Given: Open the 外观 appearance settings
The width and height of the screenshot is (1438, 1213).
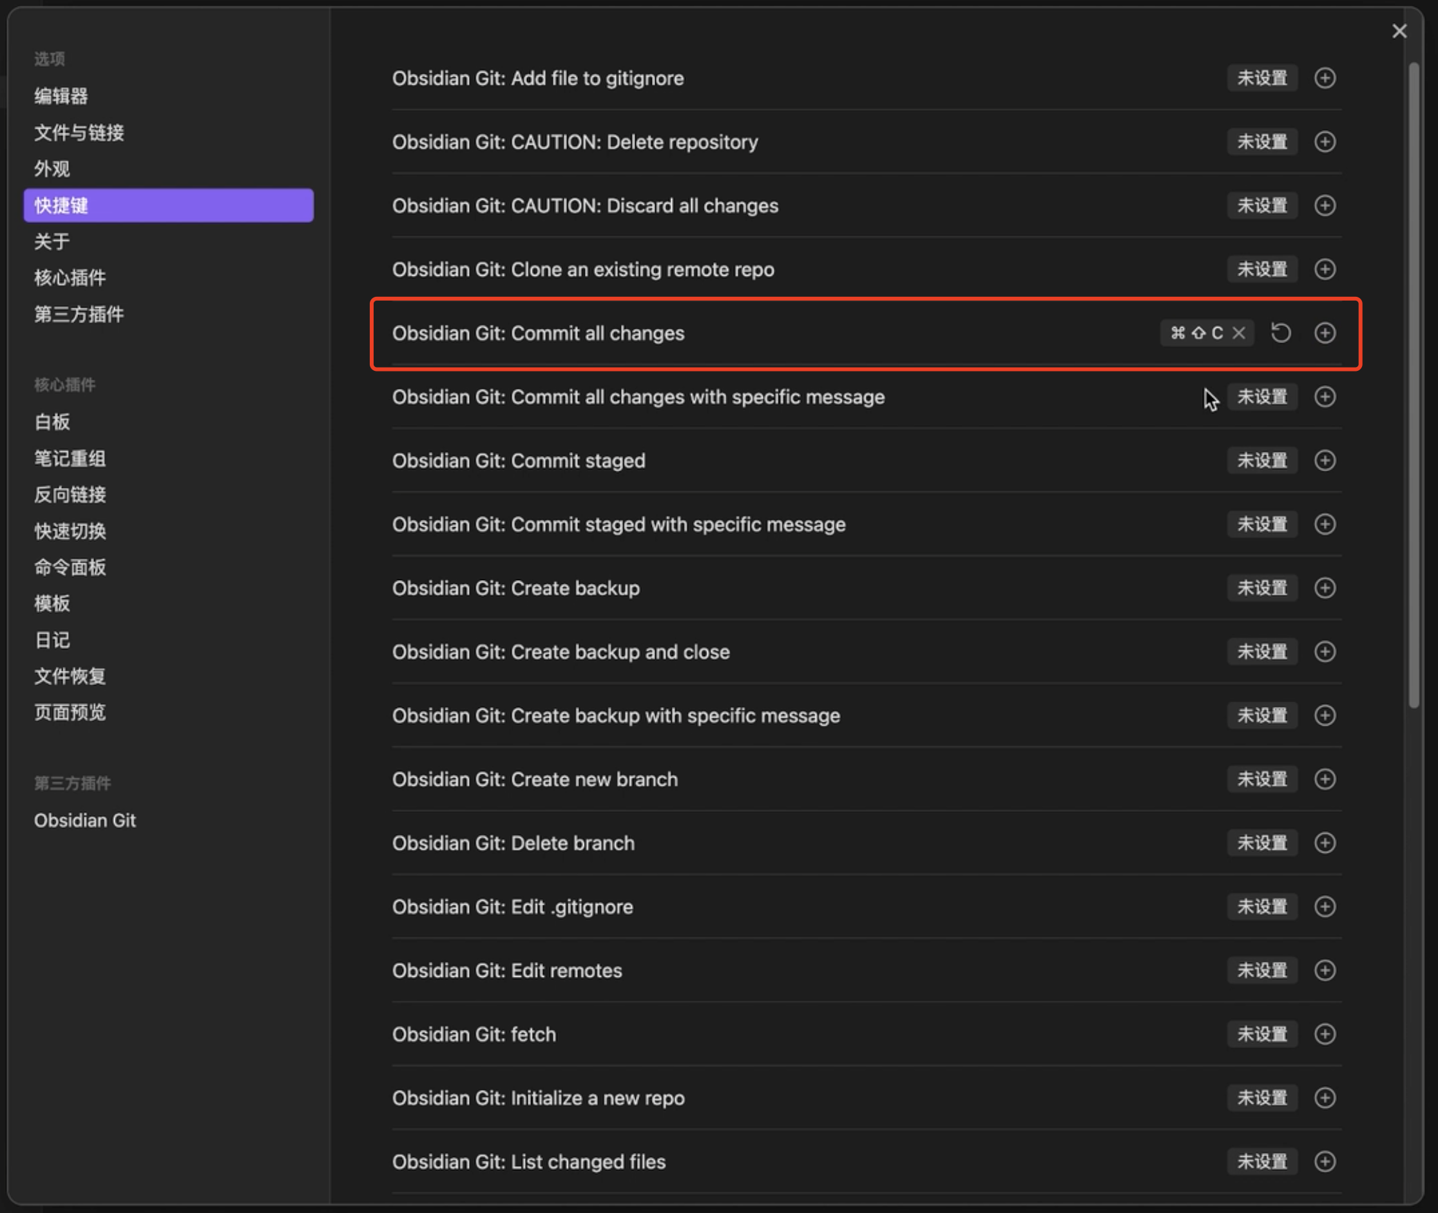Looking at the screenshot, I should click(x=52, y=169).
